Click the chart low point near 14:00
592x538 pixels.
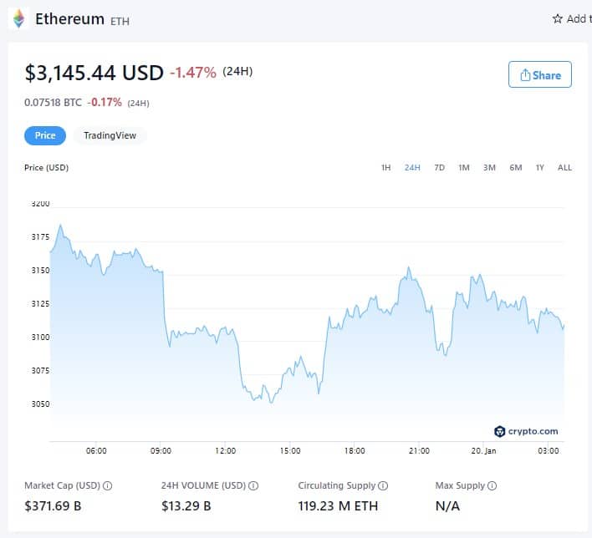click(x=271, y=402)
